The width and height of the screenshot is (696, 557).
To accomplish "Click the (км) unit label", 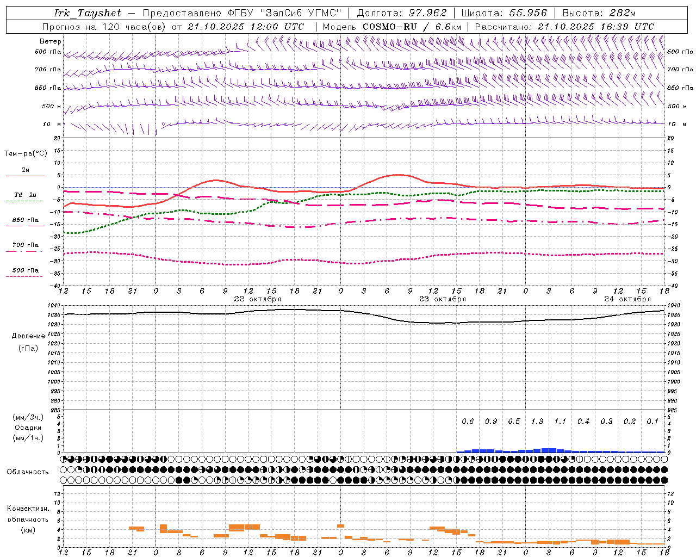I will (28, 530).
